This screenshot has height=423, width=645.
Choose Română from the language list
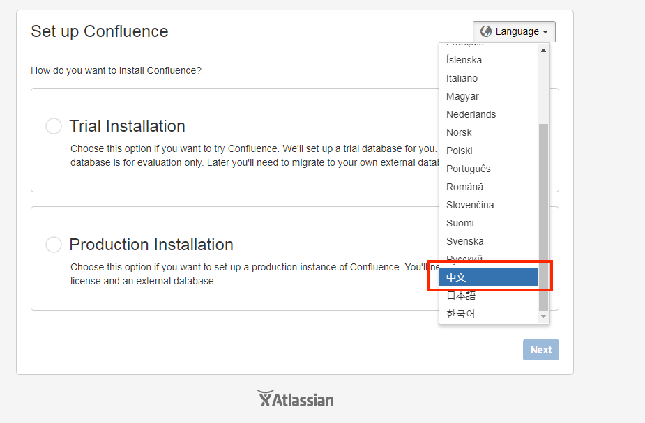(x=488, y=187)
